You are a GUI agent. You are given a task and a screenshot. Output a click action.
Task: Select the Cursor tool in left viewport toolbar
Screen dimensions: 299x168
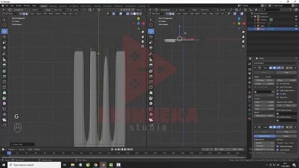[4, 25]
